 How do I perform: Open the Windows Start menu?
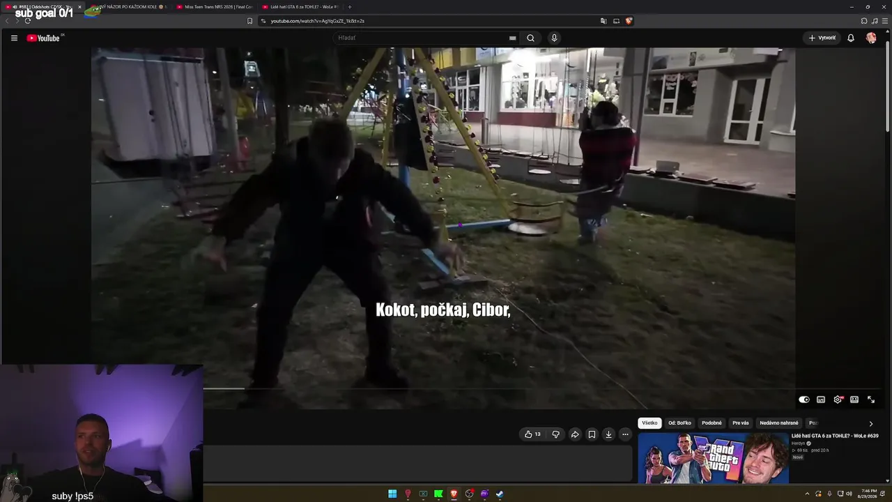pyautogui.click(x=392, y=494)
